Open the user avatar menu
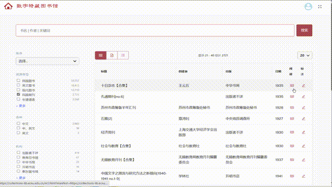This screenshot has height=187, width=332. pos(308,7)
